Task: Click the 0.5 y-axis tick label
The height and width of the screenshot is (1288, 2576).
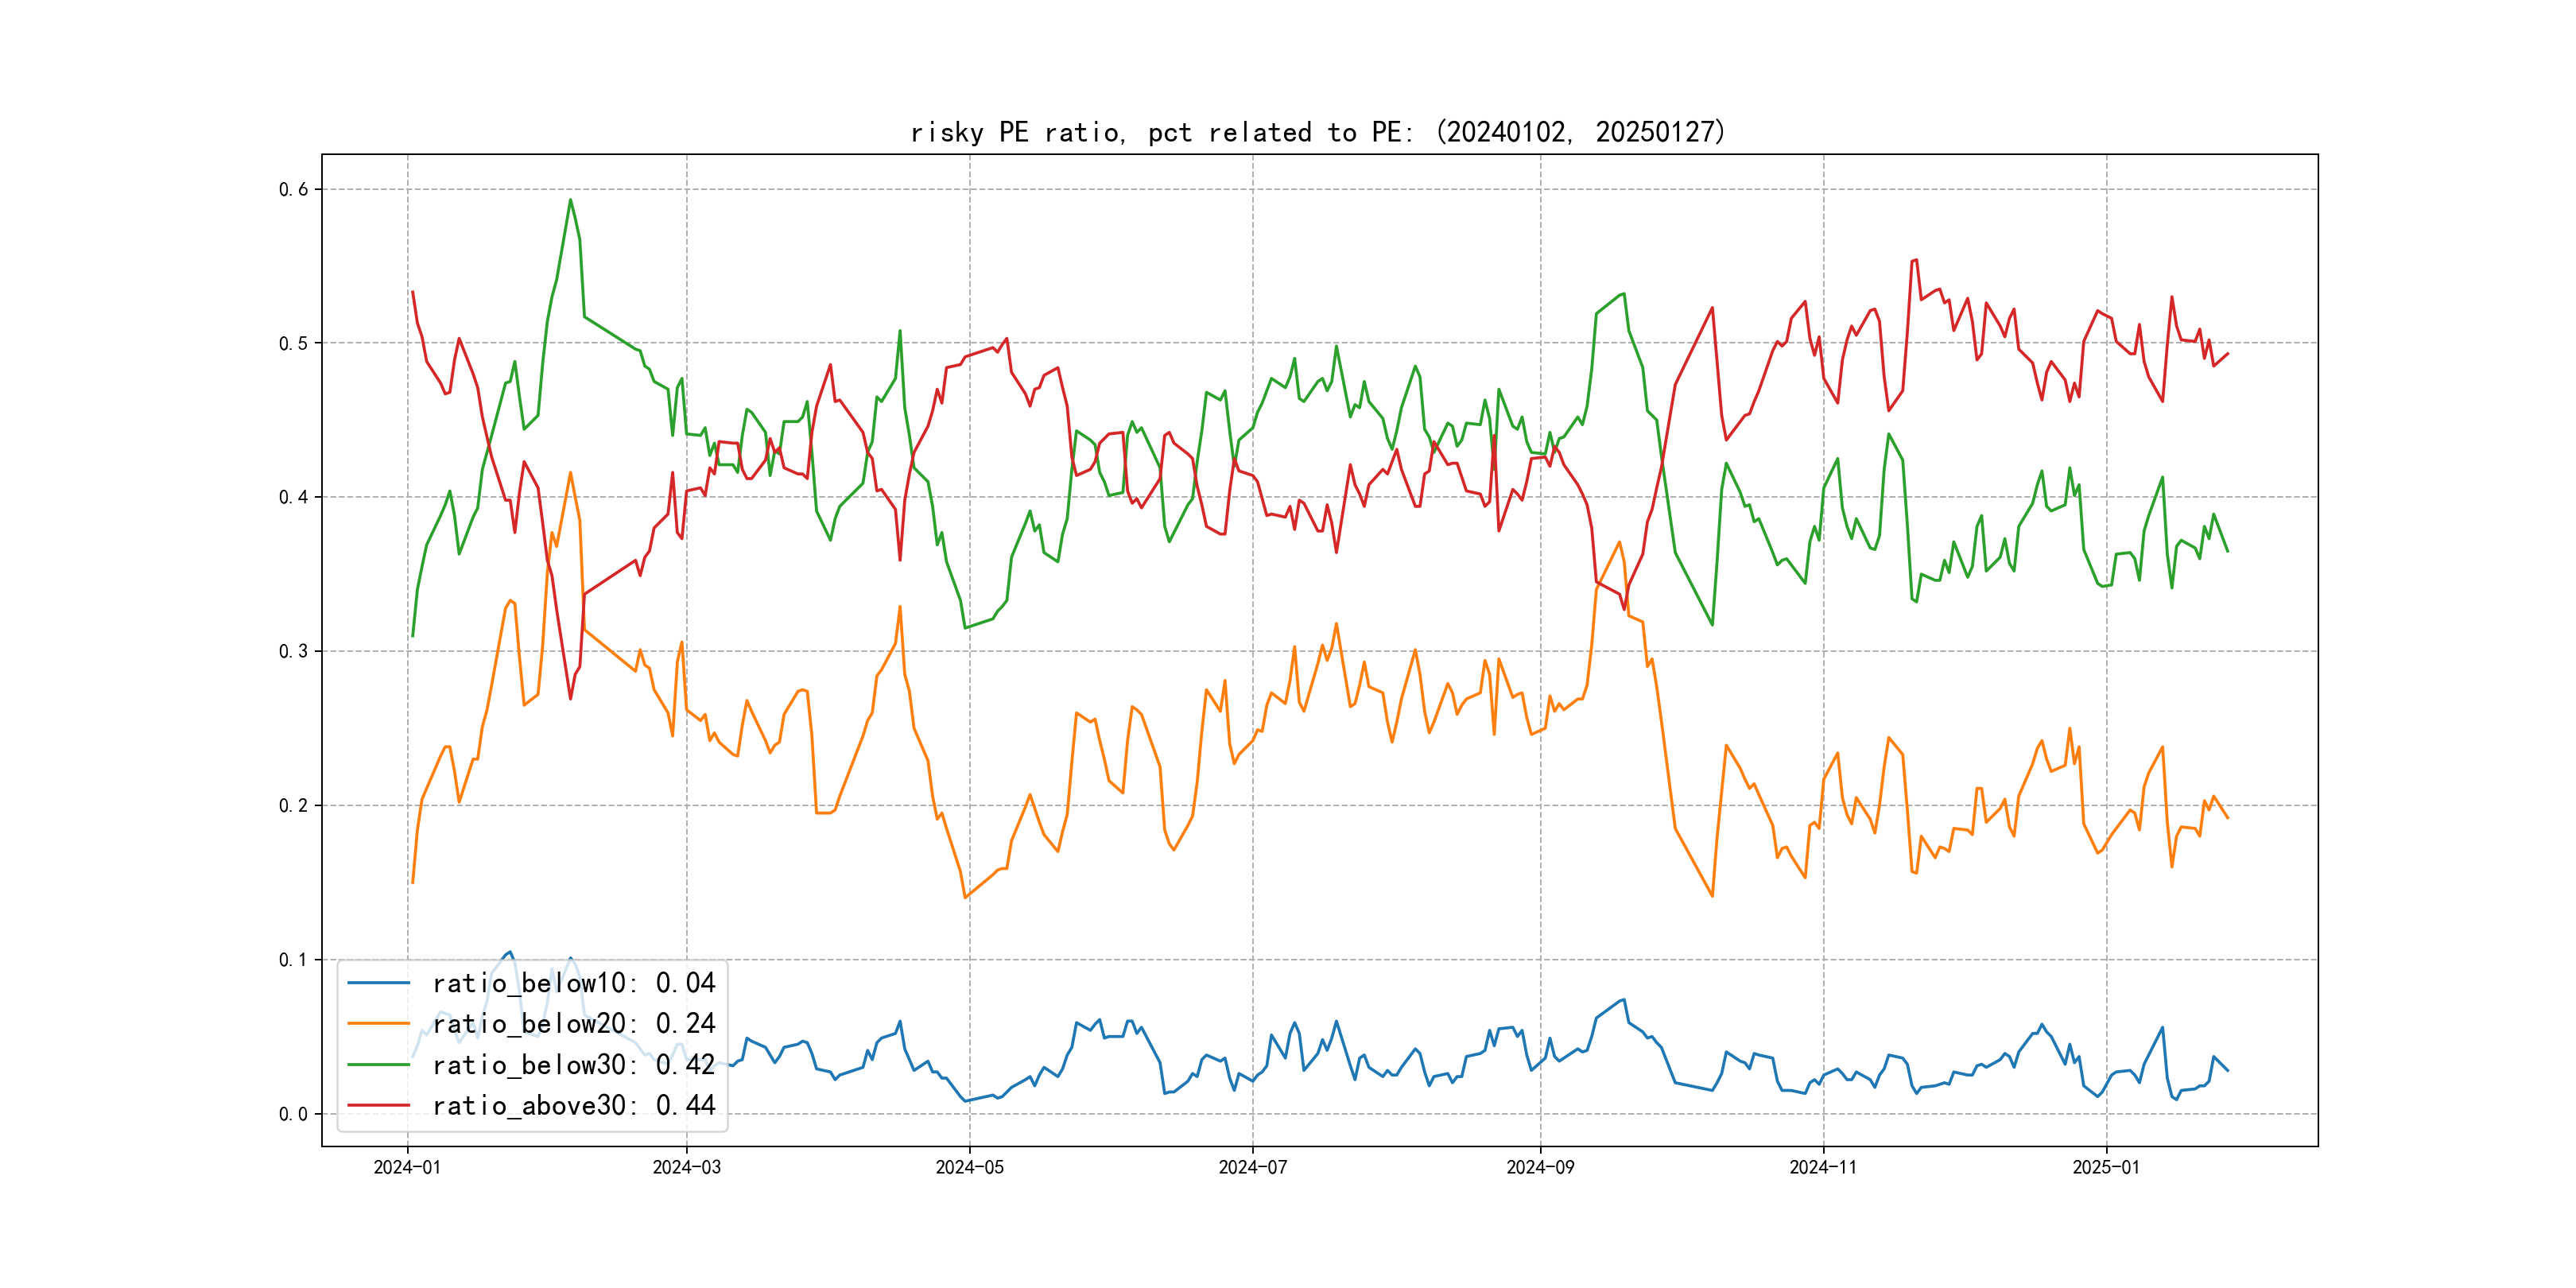Action: click(293, 343)
